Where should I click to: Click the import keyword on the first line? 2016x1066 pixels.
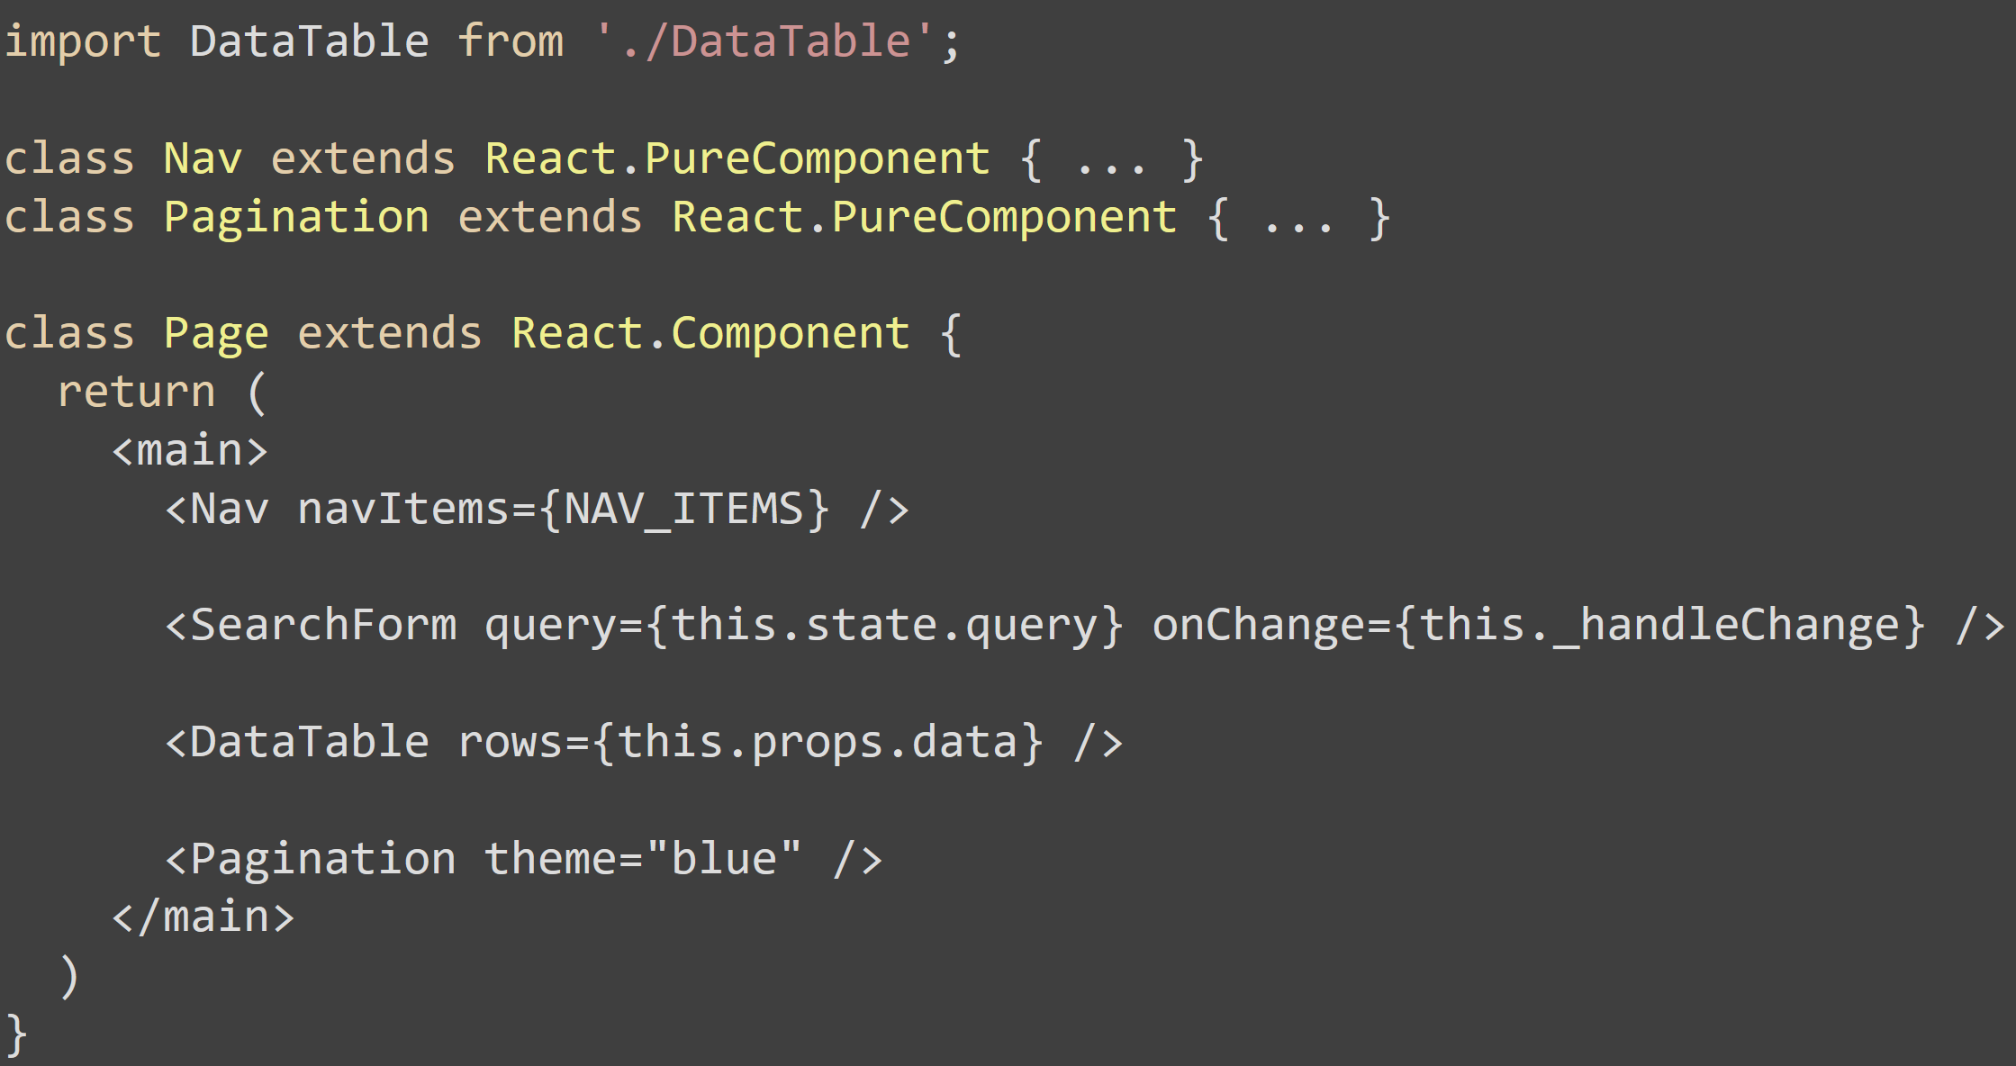pos(83,41)
